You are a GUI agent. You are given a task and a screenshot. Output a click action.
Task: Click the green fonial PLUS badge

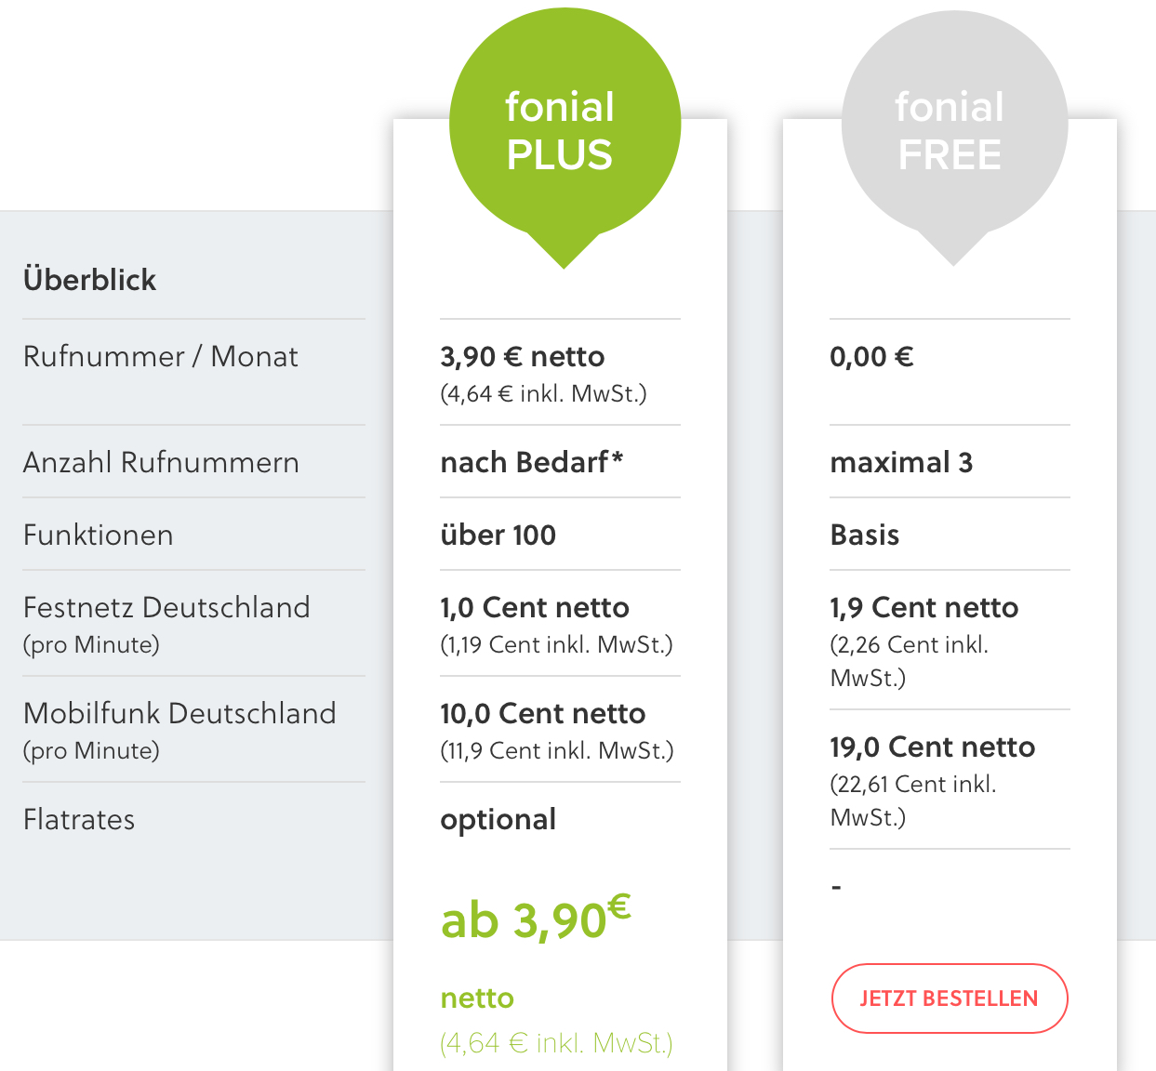tap(565, 130)
